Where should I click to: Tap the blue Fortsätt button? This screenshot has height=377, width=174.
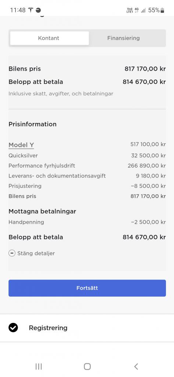[x=87, y=288]
